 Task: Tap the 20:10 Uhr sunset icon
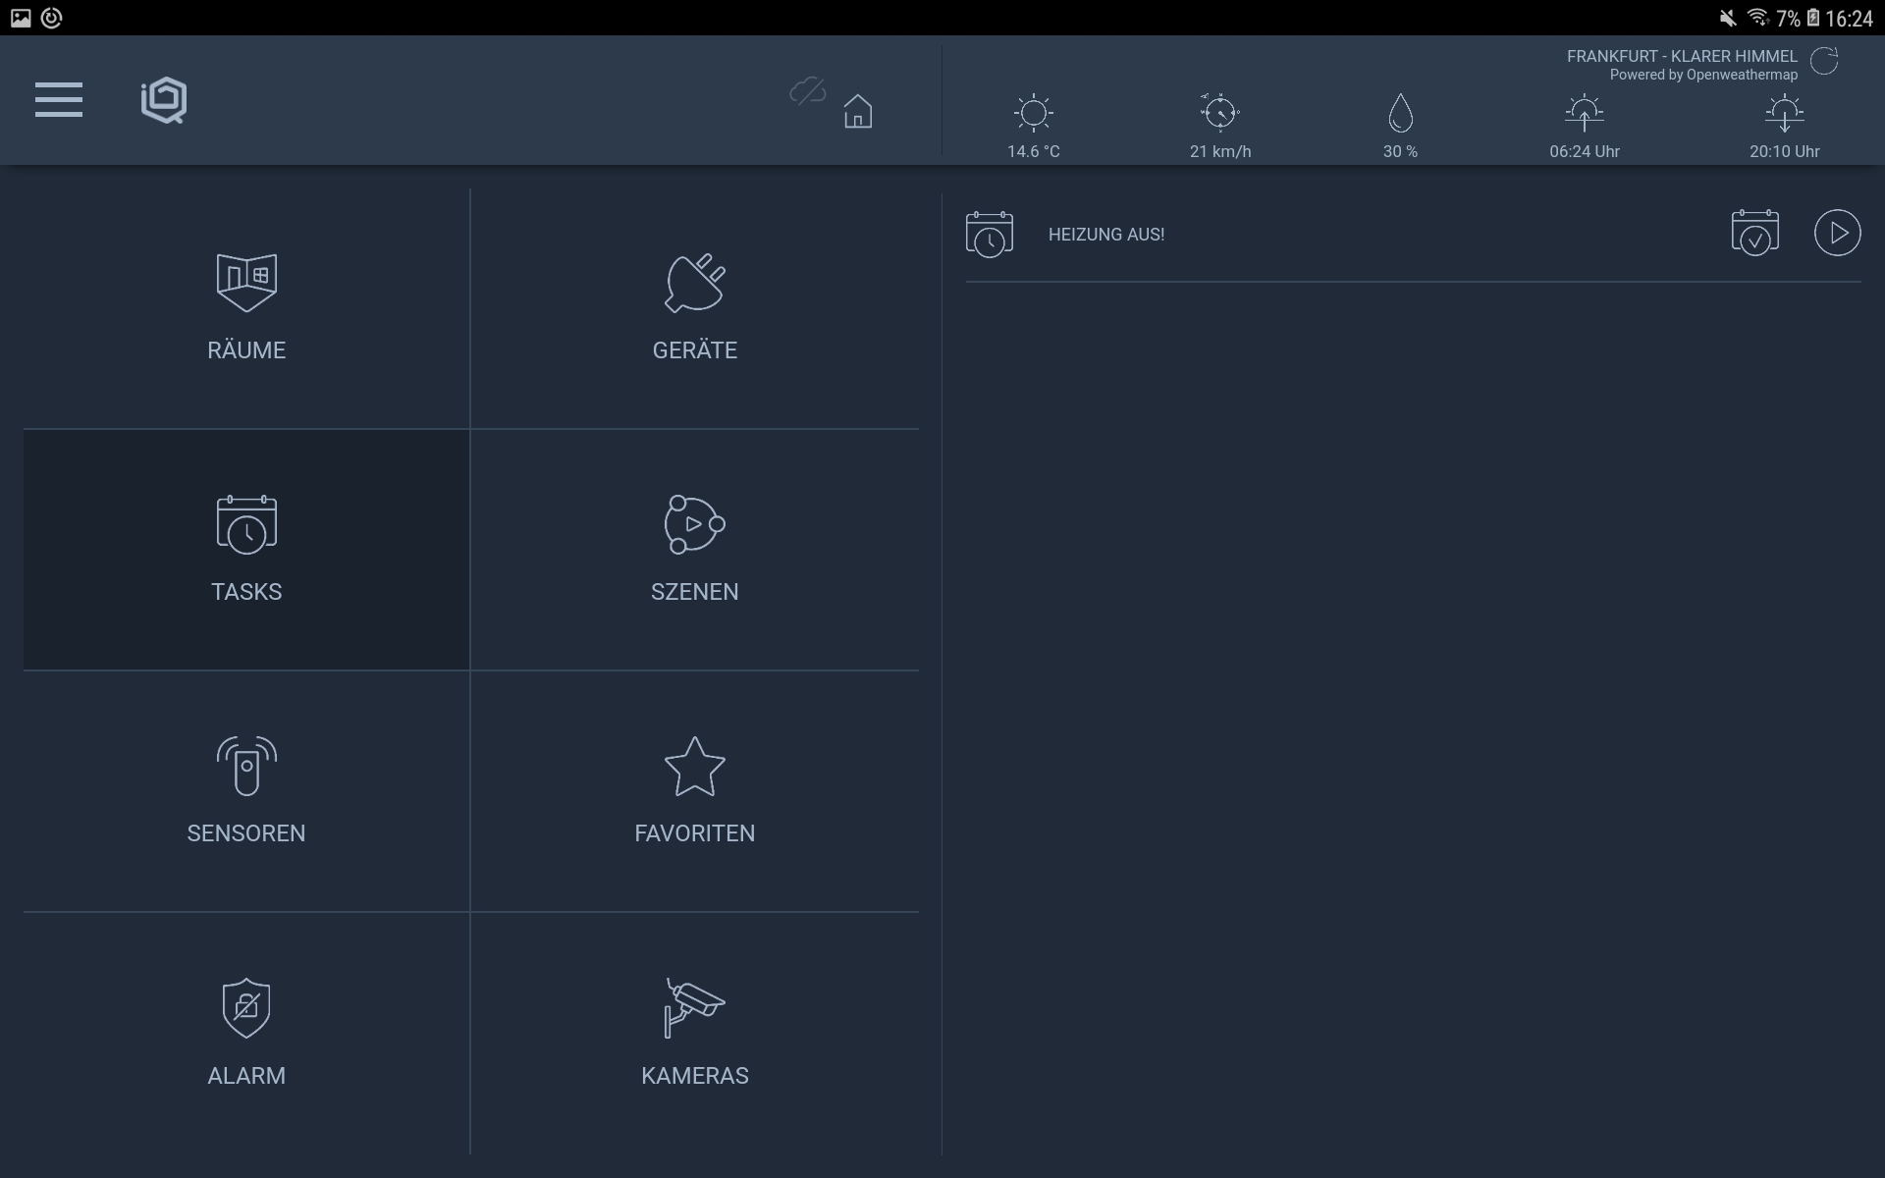[x=1784, y=113]
